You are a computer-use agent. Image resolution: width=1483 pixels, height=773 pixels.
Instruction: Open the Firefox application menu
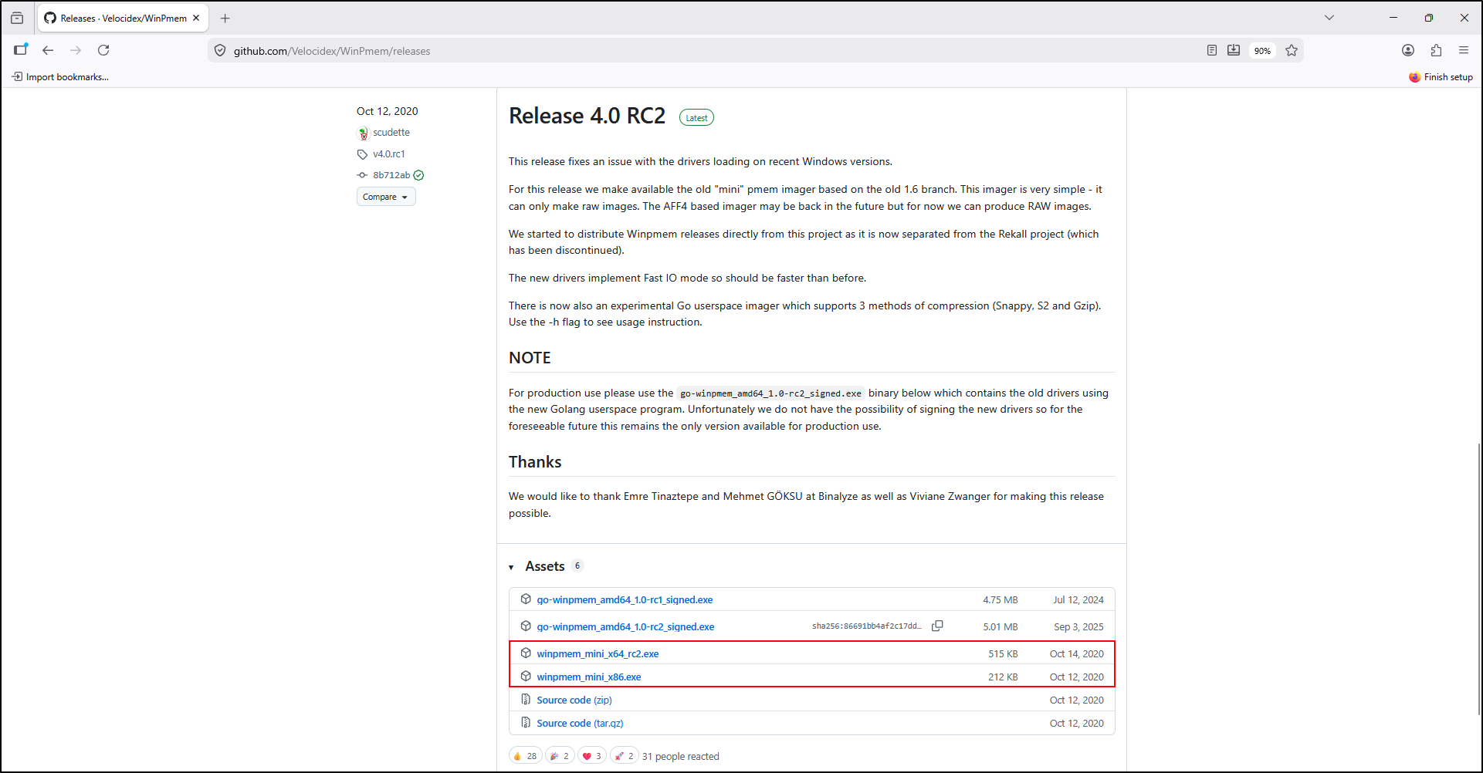tap(1464, 50)
